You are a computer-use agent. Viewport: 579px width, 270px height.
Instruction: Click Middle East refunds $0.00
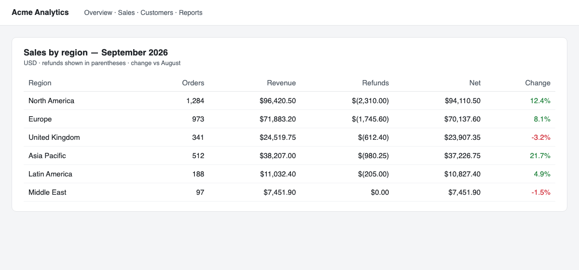(380, 192)
